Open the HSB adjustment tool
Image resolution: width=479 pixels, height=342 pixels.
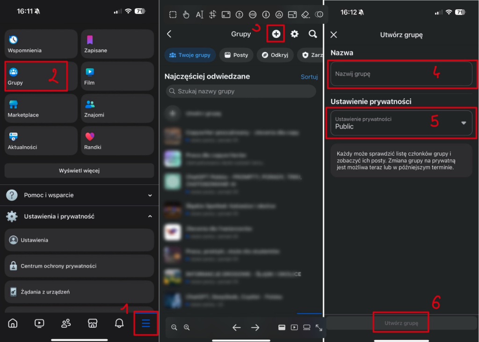[x=253, y=14]
